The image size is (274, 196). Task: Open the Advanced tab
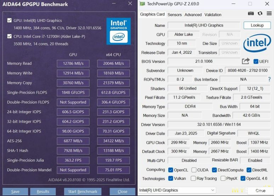pyautogui.click(x=193, y=15)
